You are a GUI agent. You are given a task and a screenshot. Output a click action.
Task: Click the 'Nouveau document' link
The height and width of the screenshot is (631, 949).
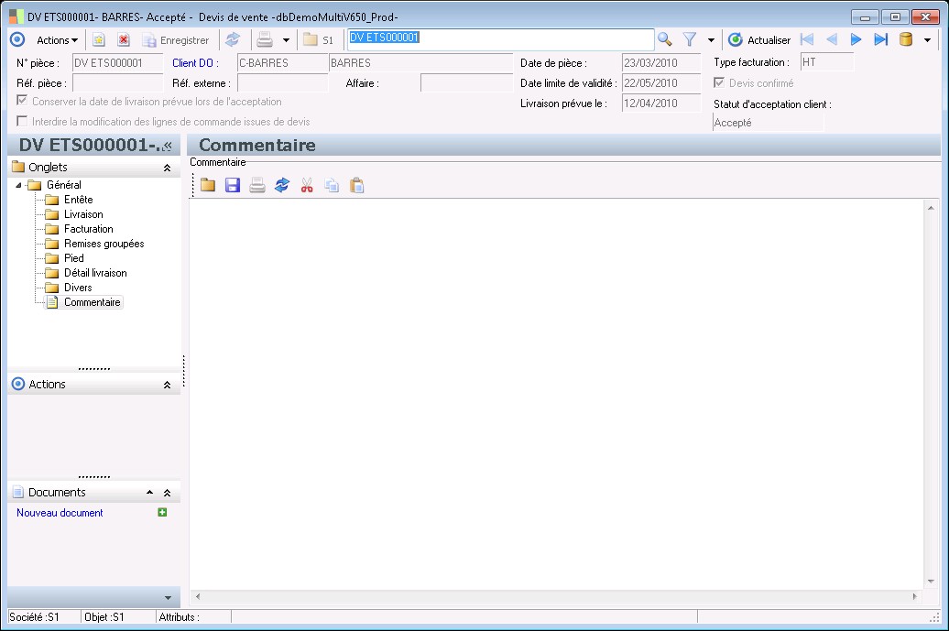coord(60,513)
